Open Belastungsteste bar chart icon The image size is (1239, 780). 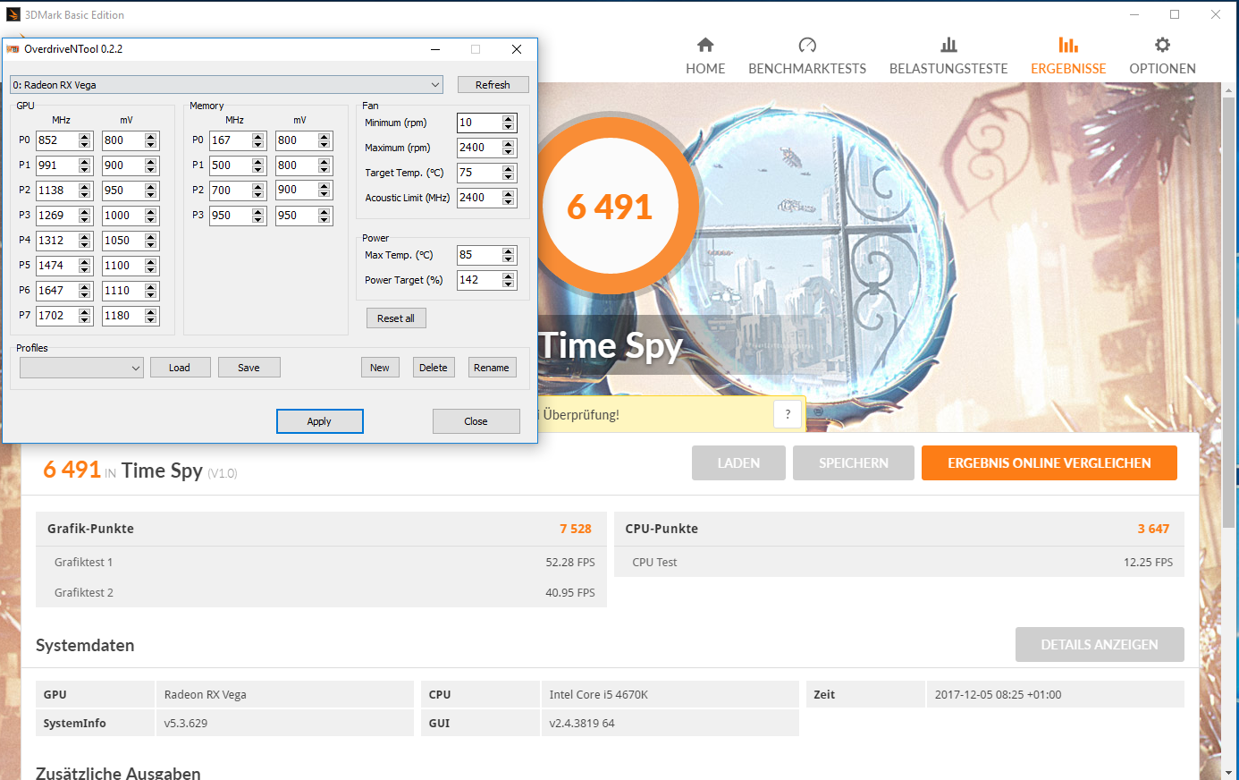pyautogui.click(x=948, y=45)
